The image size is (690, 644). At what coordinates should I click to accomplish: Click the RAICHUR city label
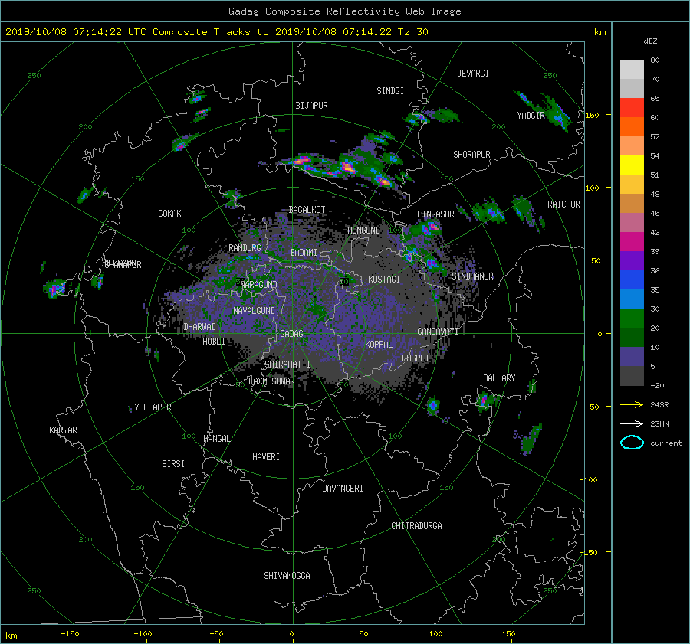[563, 204]
